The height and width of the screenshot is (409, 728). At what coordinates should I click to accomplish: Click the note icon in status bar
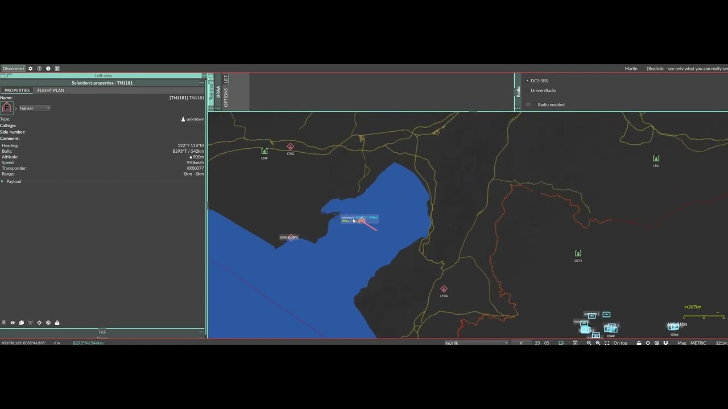(561, 343)
